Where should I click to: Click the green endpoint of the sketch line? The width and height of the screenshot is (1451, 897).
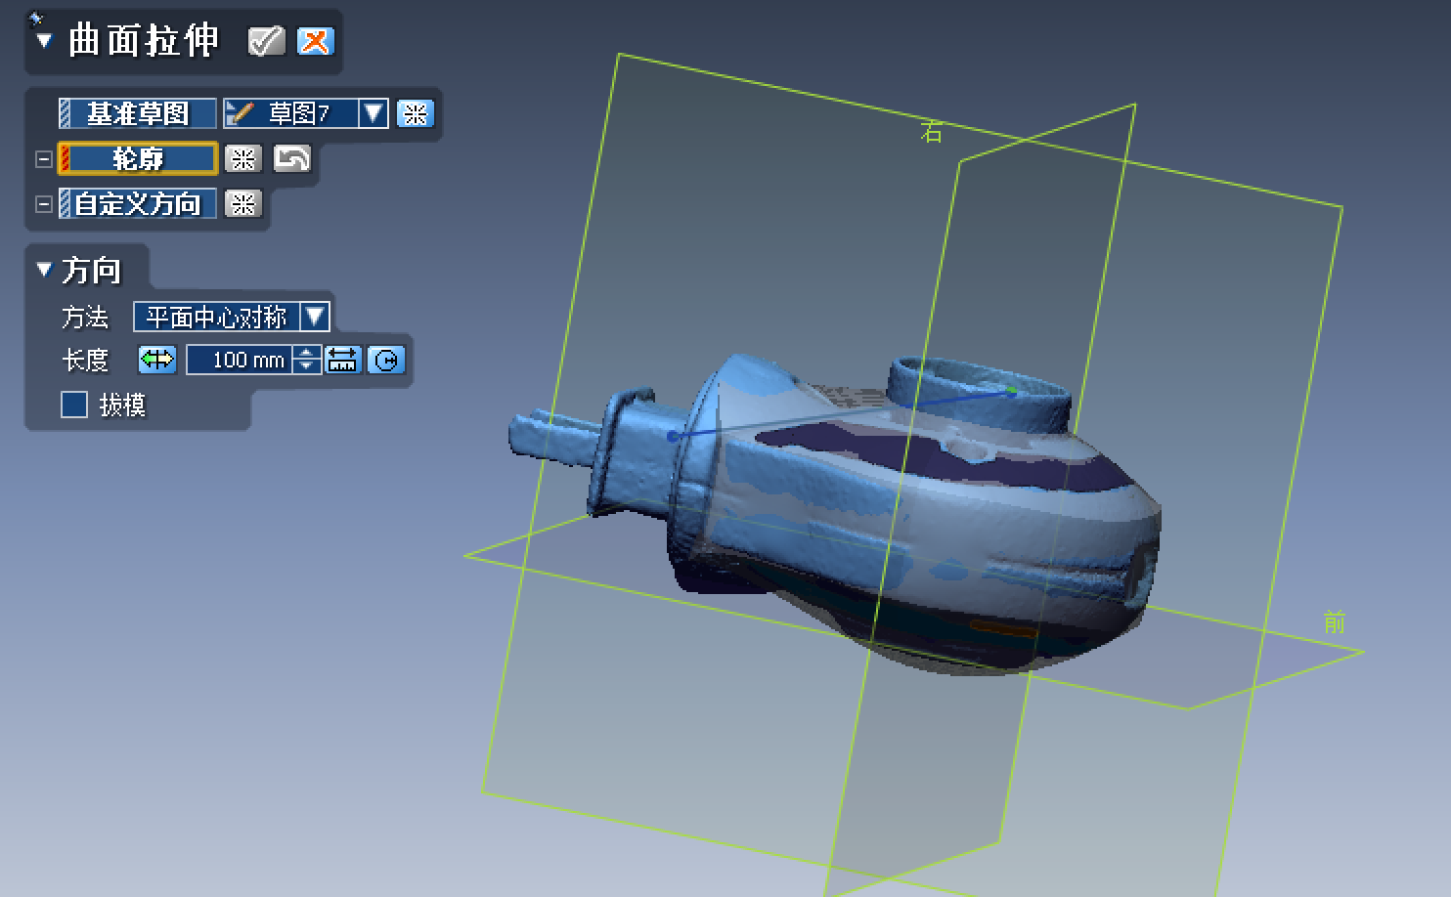[1012, 392]
